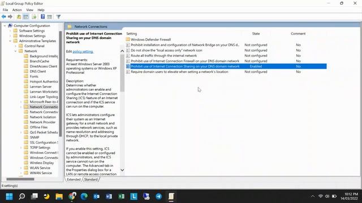
Task: Switch to the Standard tab
Action: point(90,179)
